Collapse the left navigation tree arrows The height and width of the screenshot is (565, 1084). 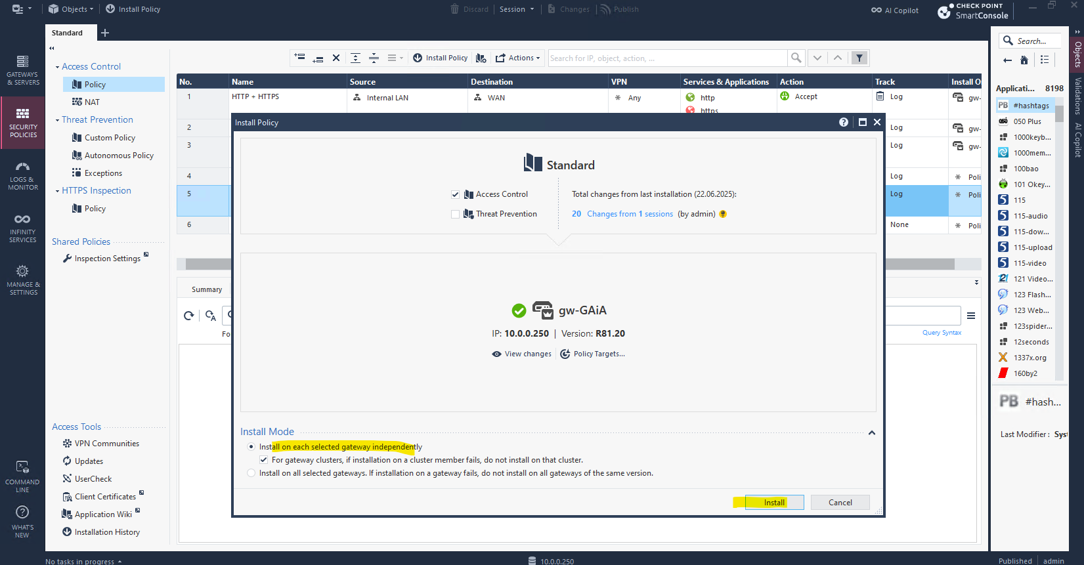tap(52, 48)
